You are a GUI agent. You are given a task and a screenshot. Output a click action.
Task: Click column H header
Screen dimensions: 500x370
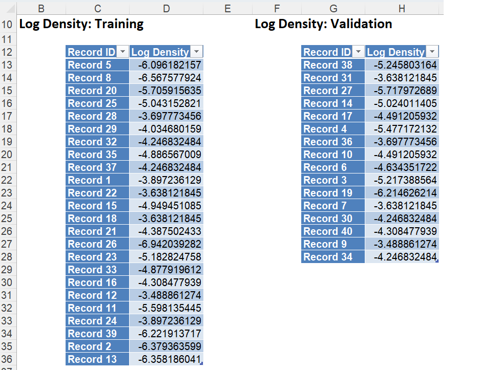click(402, 8)
